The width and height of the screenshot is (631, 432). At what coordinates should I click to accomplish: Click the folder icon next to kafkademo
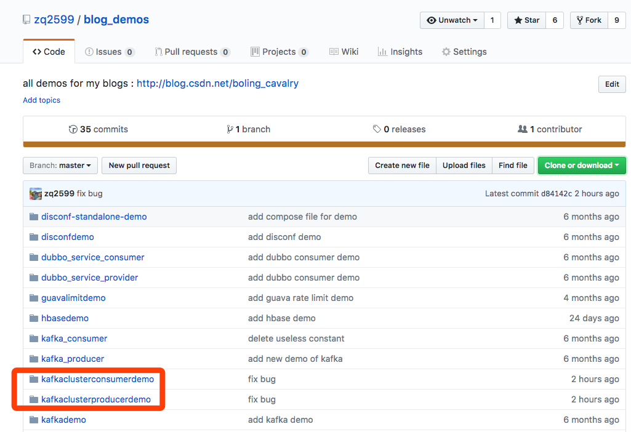[x=34, y=420]
